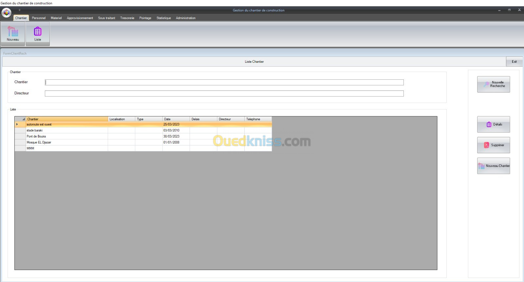Sort by the Date column header
Viewport: 524px width, 282px height.
pos(176,119)
